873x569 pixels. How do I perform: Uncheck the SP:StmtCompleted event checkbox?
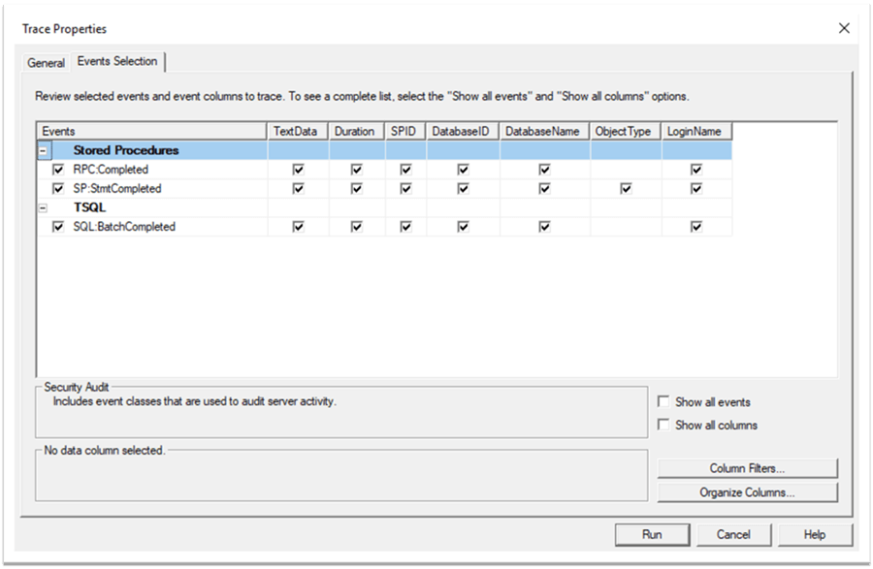click(58, 189)
